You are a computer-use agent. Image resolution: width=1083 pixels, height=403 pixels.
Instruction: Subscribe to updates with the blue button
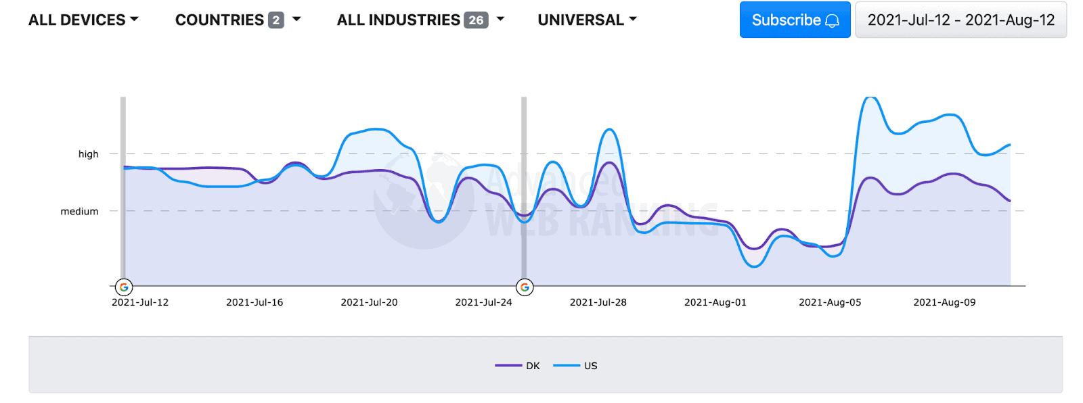pos(795,20)
